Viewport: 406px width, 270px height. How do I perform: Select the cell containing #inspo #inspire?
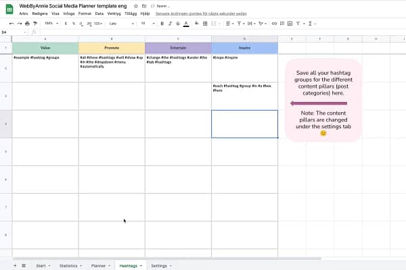click(245, 68)
